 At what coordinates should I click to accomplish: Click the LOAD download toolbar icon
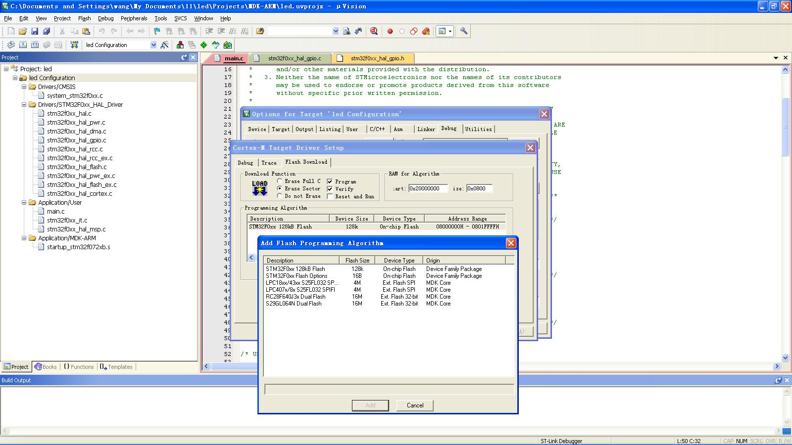(x=74, y=45)
